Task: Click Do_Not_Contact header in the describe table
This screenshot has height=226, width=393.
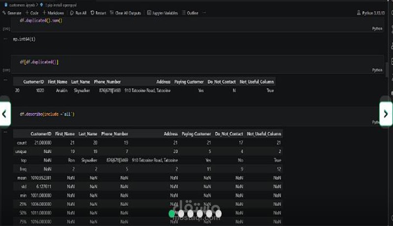Action: [x=229, y=134]
